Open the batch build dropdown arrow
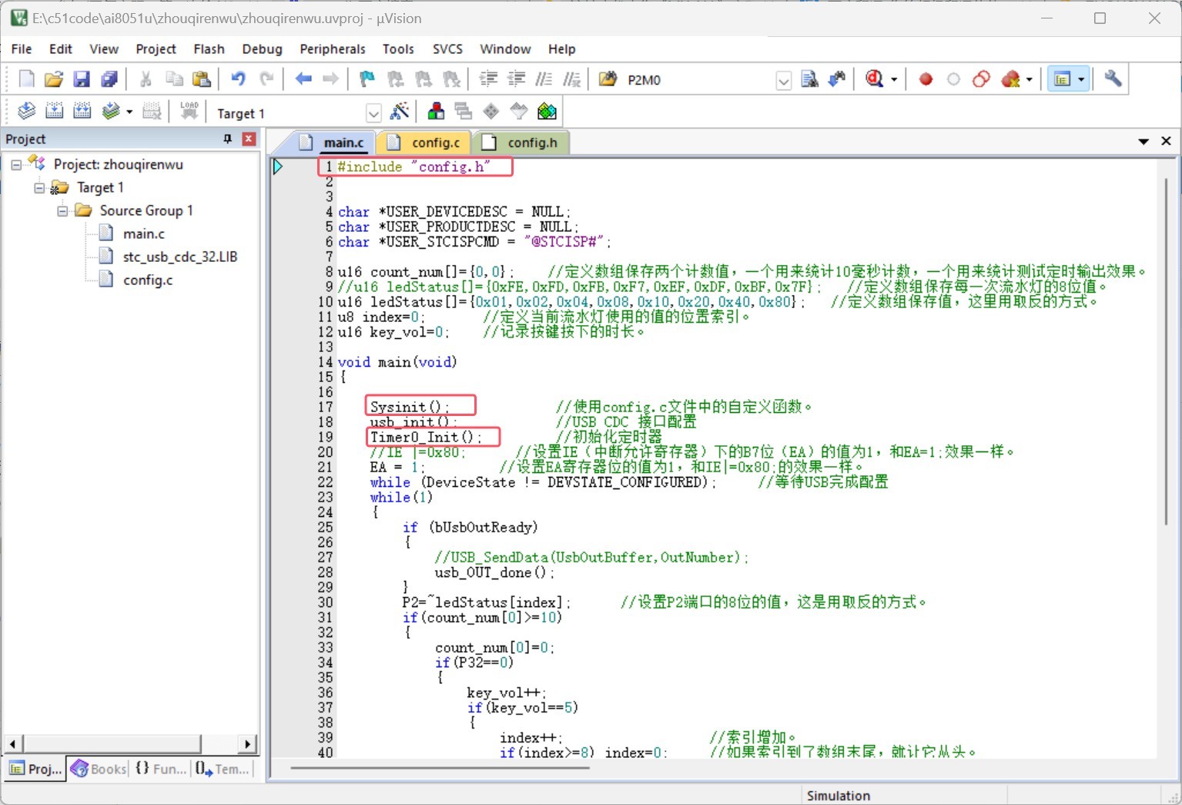1182x805 pixels. [129, 112]
